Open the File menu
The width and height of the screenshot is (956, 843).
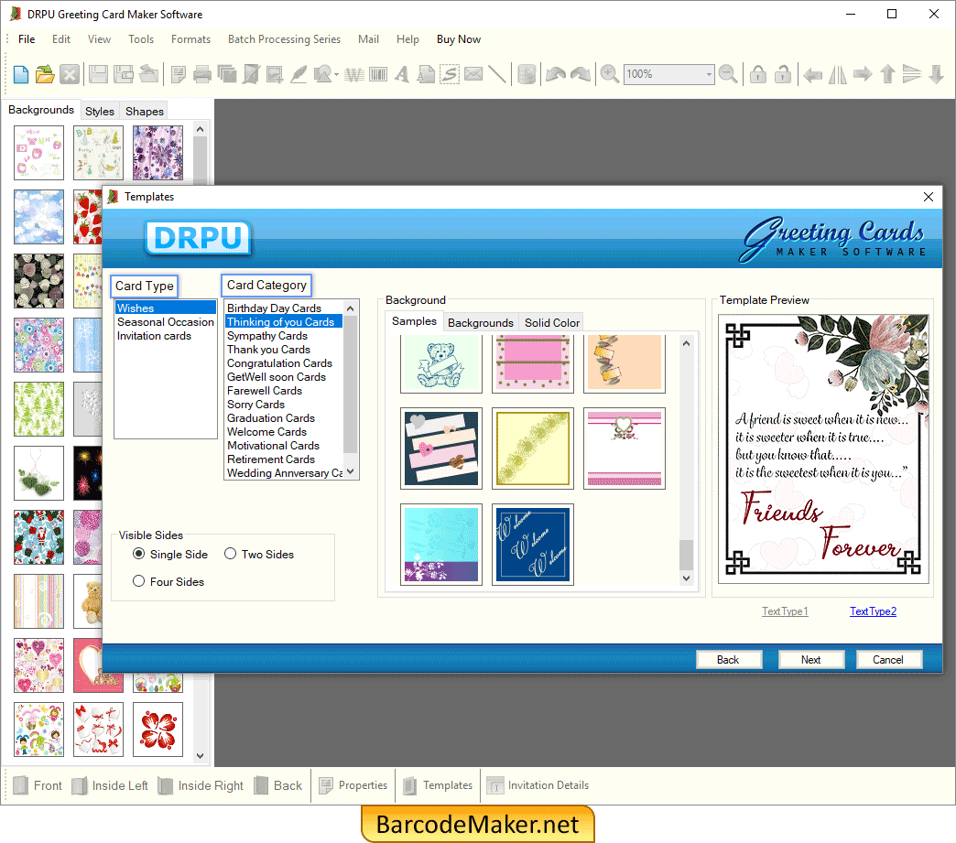(x=27, y=39)
